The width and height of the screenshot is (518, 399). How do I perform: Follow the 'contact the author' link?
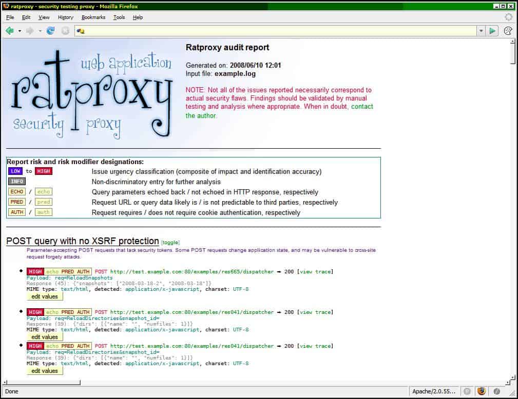tap(362, 107)
